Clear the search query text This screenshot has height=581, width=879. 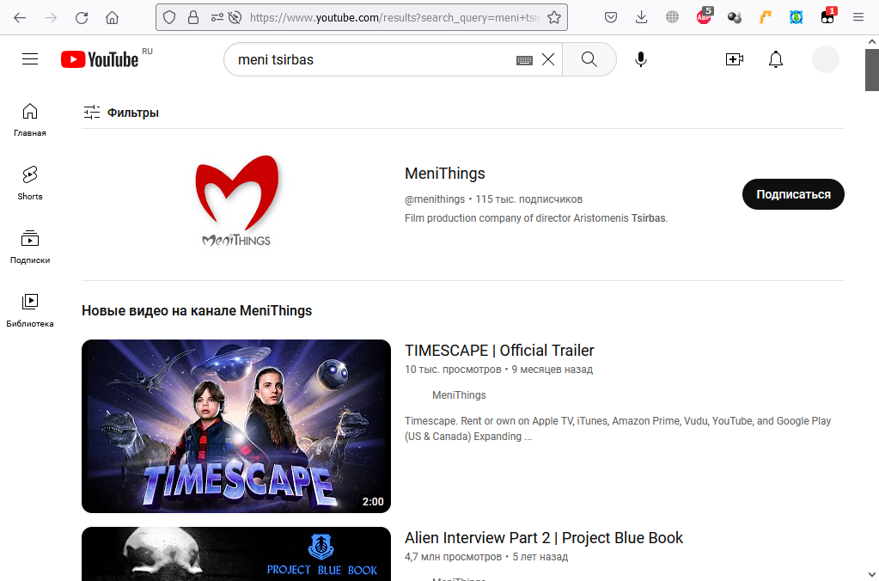[x=548, y=59]
